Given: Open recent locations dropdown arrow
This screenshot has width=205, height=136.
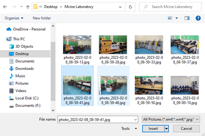Looking at the screenshot, I should [x=21, y=7].
